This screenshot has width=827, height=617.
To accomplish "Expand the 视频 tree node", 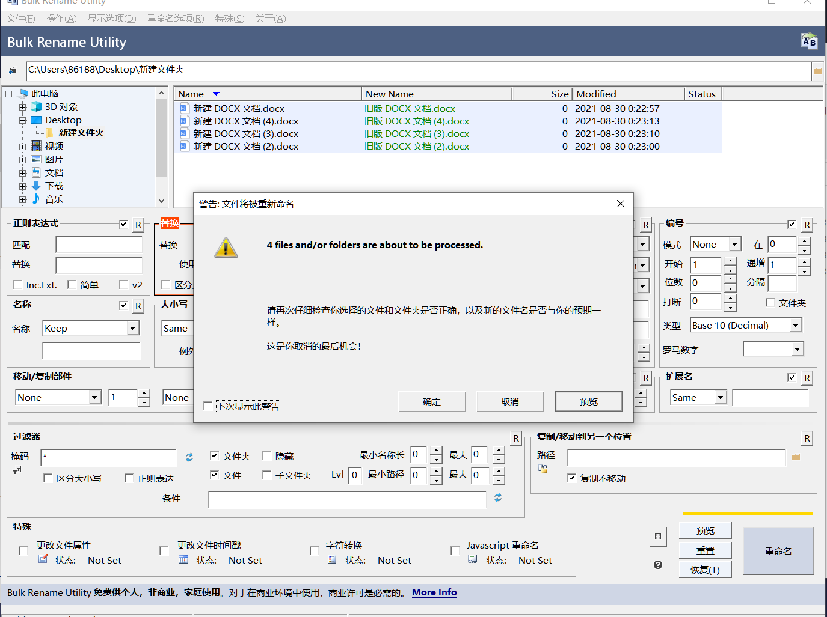I will (22, 147).
